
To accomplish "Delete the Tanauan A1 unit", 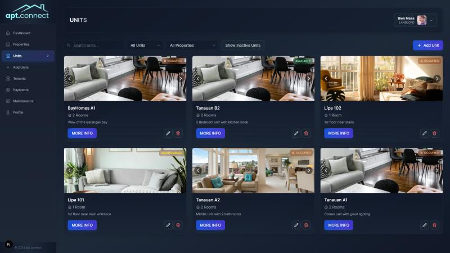I will tap(434, 225).
